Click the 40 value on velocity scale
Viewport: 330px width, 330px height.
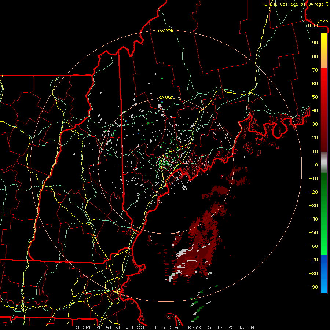click(x=315, y=111)
